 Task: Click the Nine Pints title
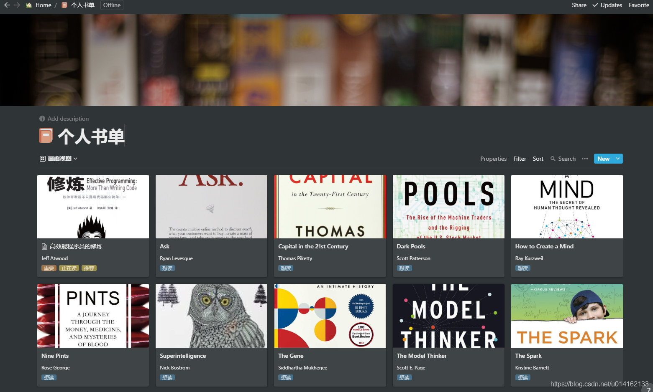click(55, 356)
